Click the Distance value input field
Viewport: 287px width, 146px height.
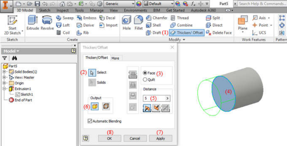[153, 98]
